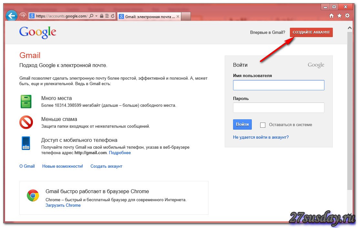Click the search magnifier icon in address bar

pos(91,16)
